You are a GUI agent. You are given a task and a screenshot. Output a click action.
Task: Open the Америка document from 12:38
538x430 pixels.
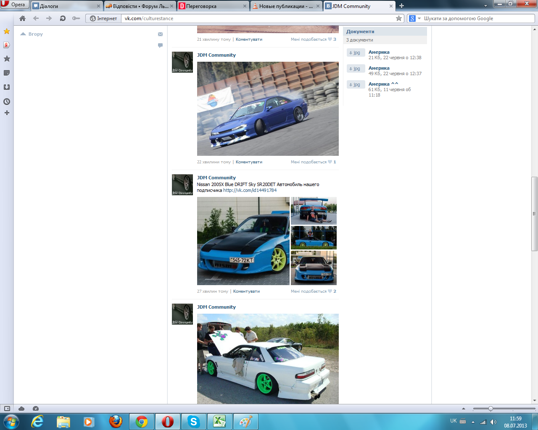[x=379, y=52]
